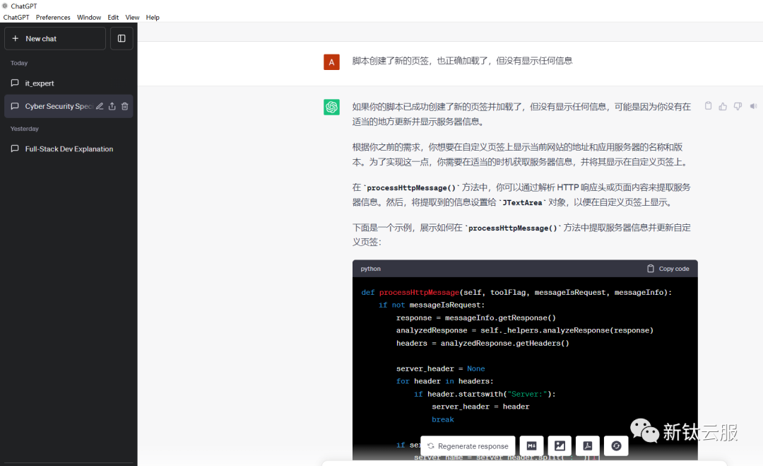Read the response aloud with speaker icon
763x466 pixels.
click(753, 106)
